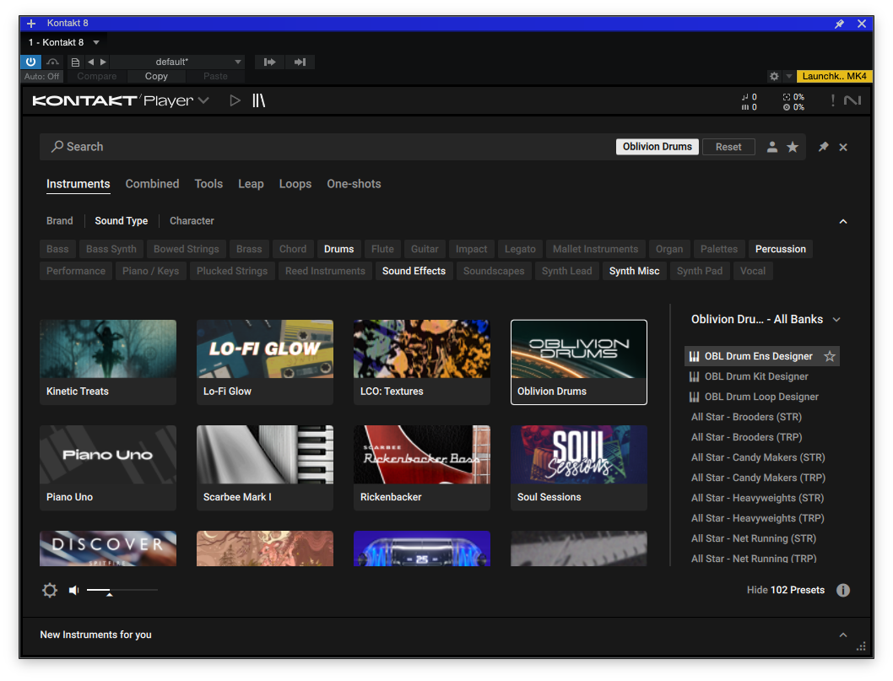Pin the browser panel
This screenshot has height=681, width=893.
[823, 147]
